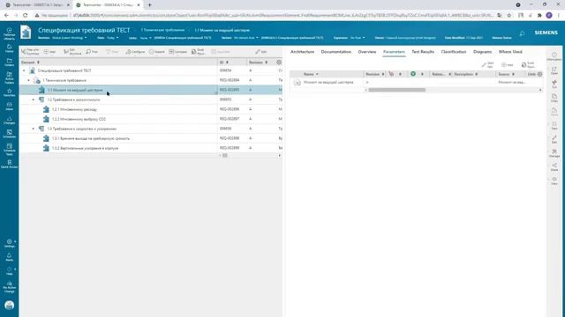Select the parameter row in Parameters table
The height and width of the screenshot is (317, 565).
click(x=416, y=82)
